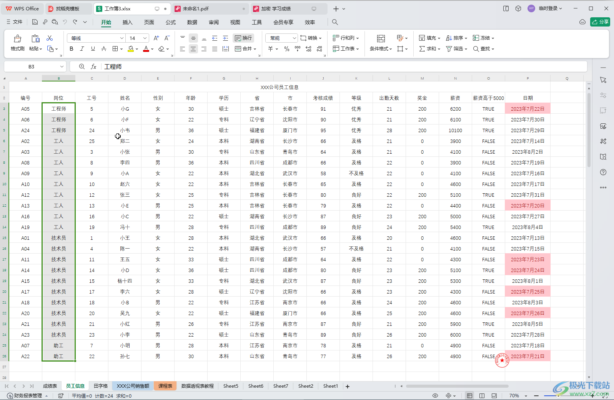
Task: Click the percent style icon
Action: point(286,49)
